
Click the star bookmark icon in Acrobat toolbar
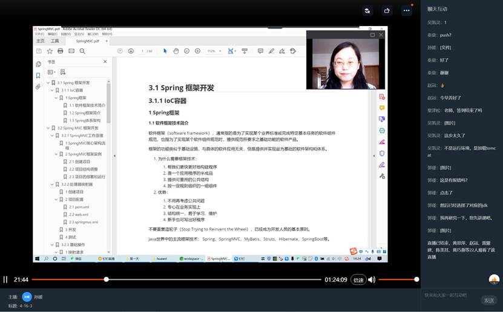coord(50,51)
